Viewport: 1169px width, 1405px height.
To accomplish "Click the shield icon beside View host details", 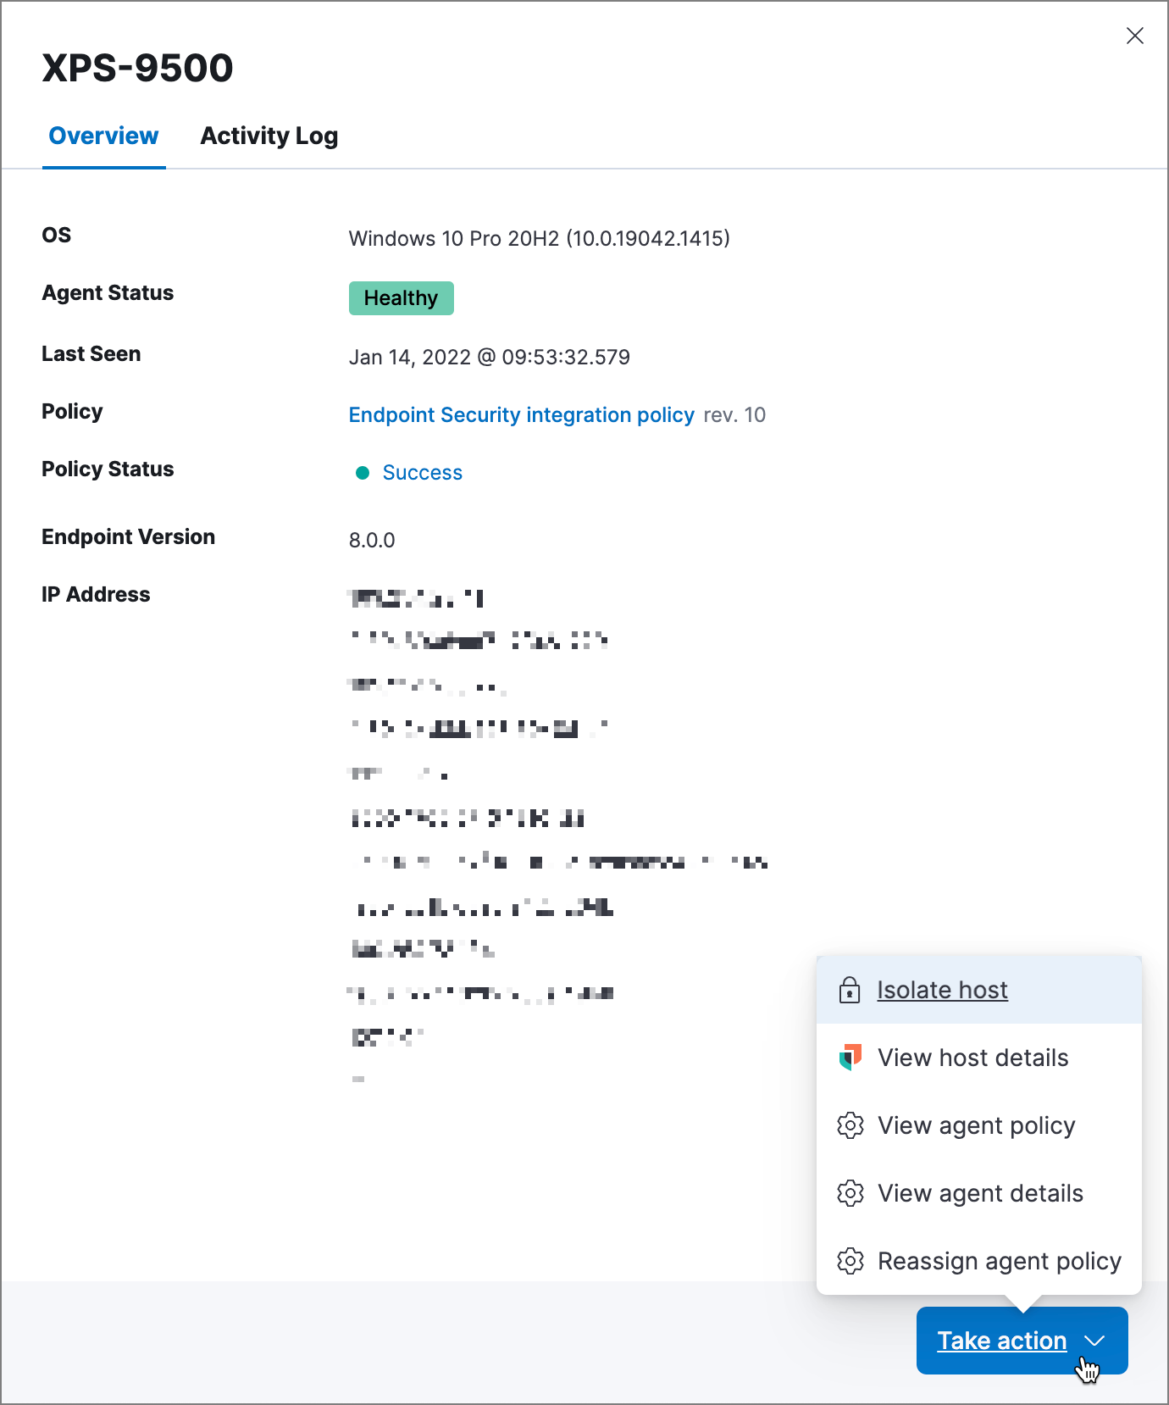I will coord(850,1058).
